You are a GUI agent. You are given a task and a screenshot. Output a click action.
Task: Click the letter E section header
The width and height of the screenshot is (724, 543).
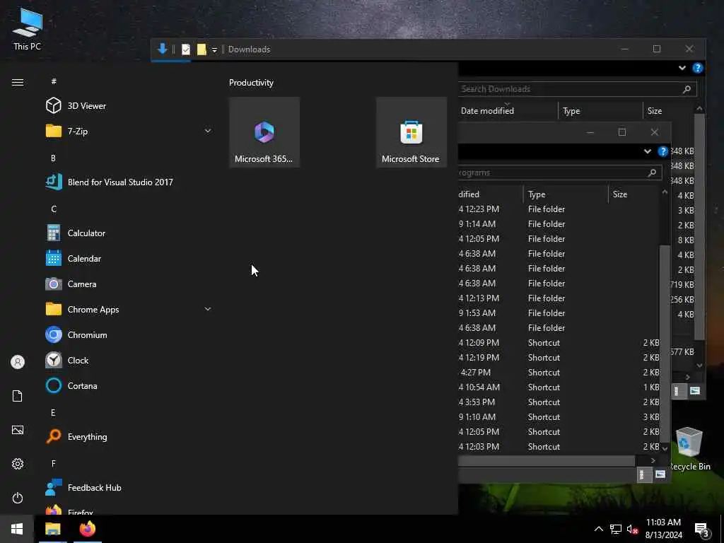coord(54,413)
